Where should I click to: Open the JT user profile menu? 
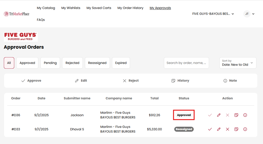pyautogui.click(x=249, y=14)
